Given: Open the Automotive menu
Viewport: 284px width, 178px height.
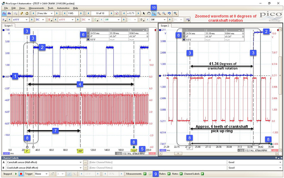Looking at the screenshot, I should (63, 8).
